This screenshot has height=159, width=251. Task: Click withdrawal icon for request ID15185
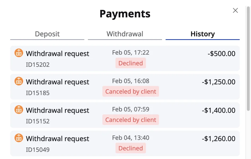tap(19, 81)
